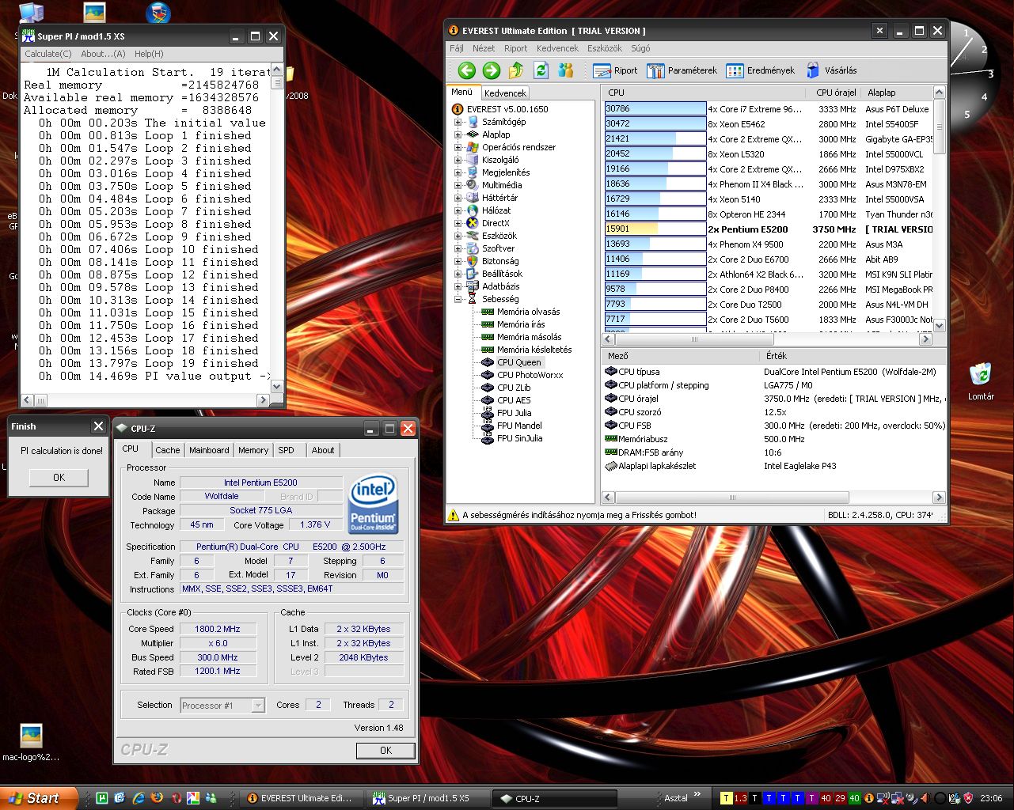Click the EVEREST root node in tree
Image resolution: width=1014 pixels, height=810 pixels.
click(x=499, y=109)
